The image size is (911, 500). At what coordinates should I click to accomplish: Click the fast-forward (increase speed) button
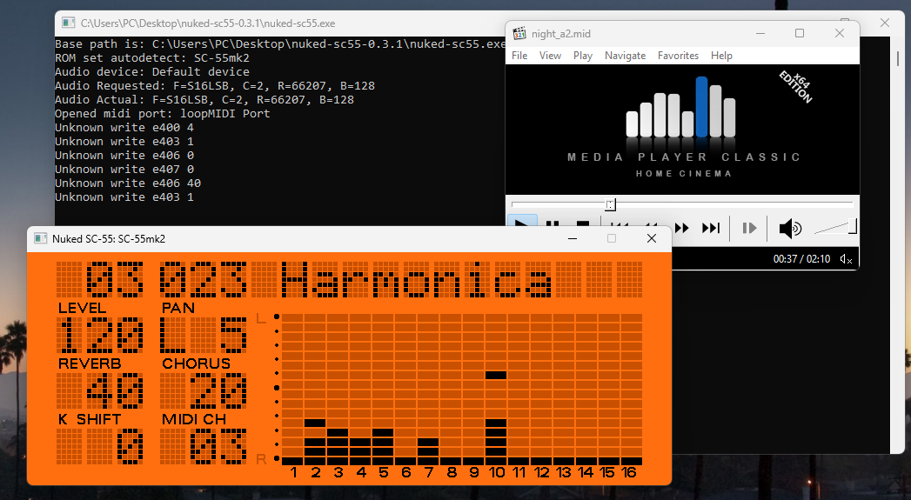[682, 228]
